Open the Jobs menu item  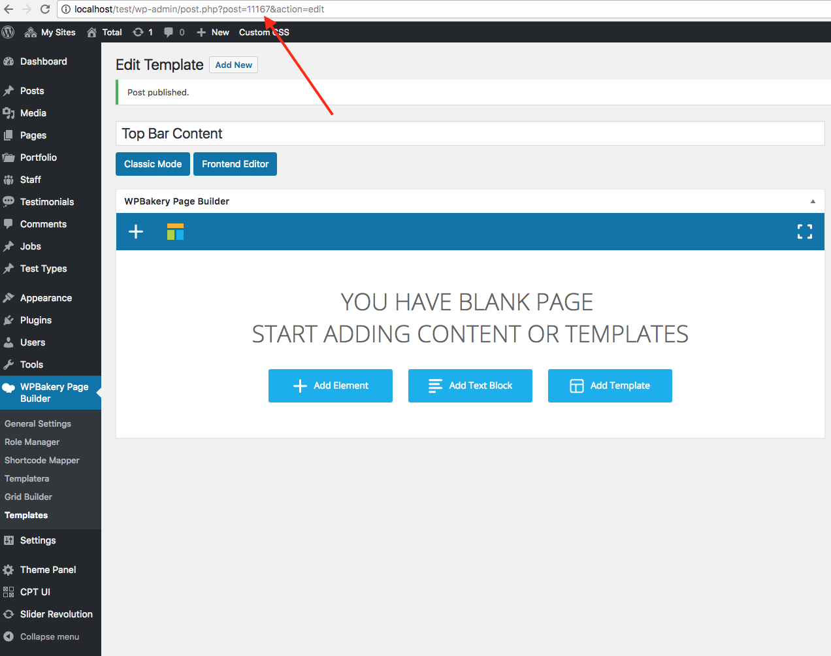[50, 246]
